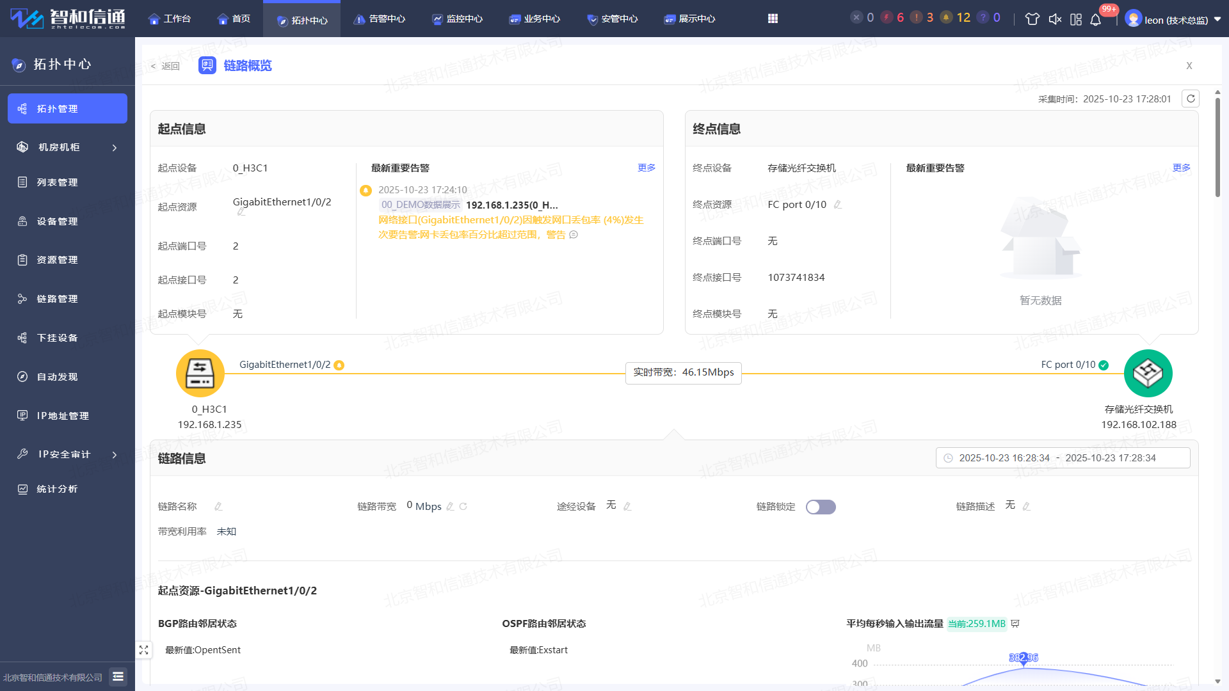The image size is (1229, 691).
Task: Click fullscreen expand icon at bottom left
Action: pos(143,650)
